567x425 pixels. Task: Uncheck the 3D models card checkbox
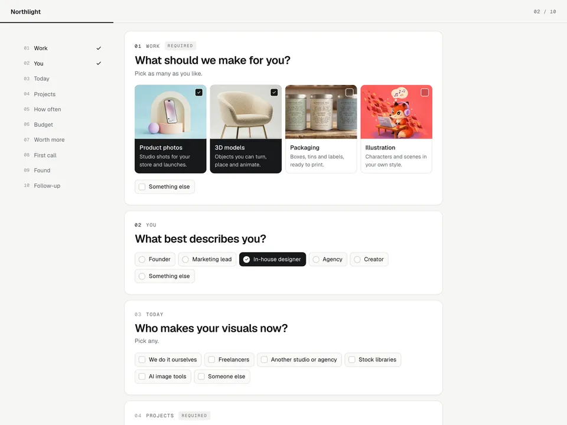[x=274, y=93]
